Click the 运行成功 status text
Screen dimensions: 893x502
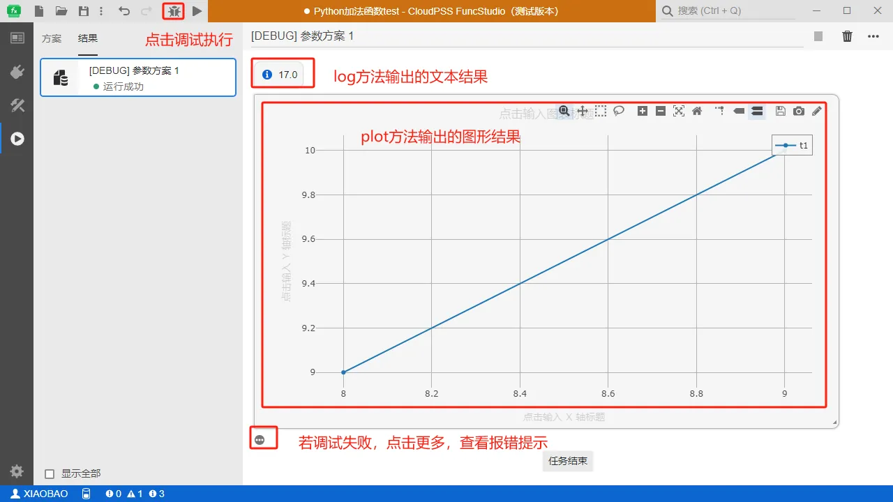[x=123, y=86]
